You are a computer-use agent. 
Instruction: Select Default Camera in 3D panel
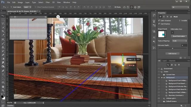(x=171, y=101)
